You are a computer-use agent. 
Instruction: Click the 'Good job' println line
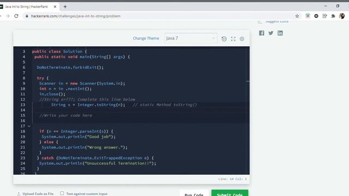click(79, 137)
